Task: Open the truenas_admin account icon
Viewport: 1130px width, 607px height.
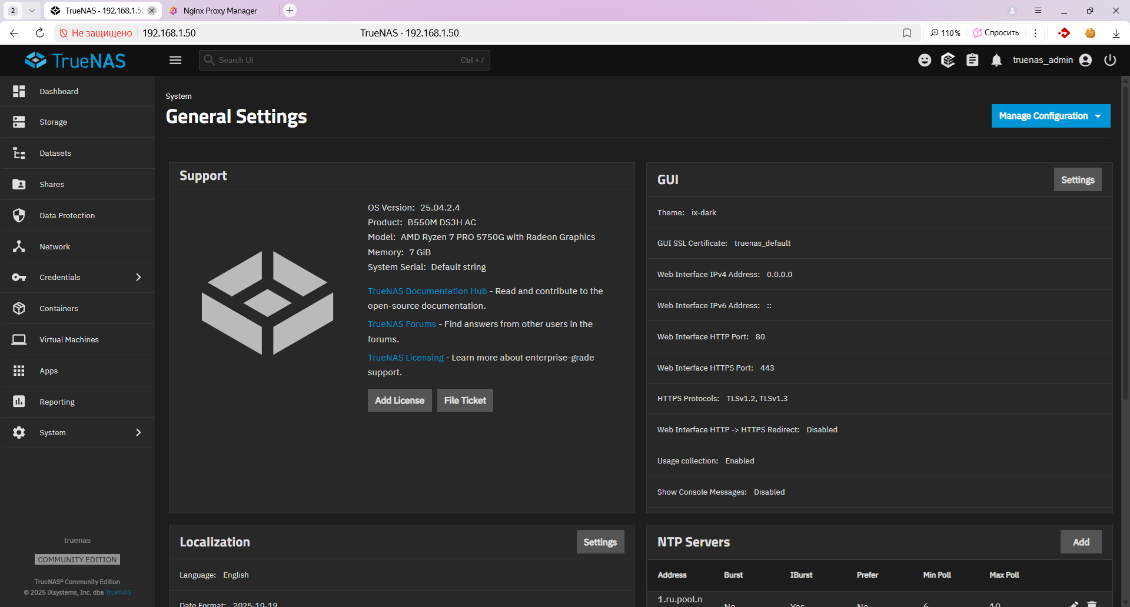Action: click(1086, 60)
